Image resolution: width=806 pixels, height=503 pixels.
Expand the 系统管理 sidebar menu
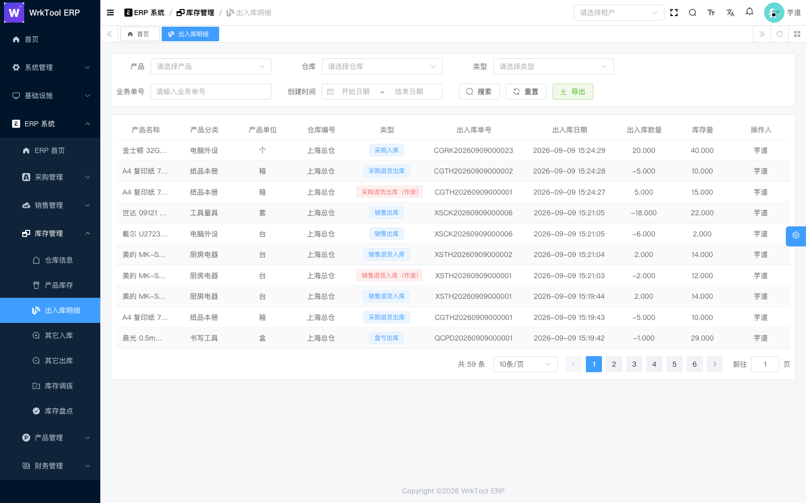(x=50, y=67)
